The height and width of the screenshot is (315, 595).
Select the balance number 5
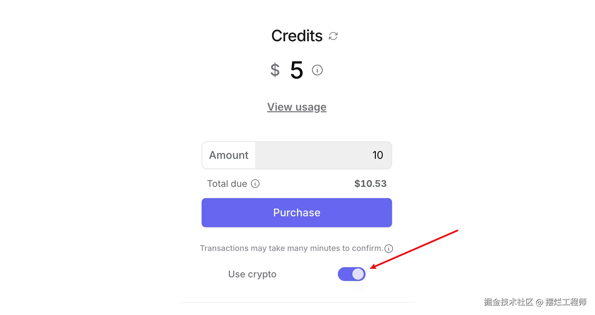click(297, 70)
